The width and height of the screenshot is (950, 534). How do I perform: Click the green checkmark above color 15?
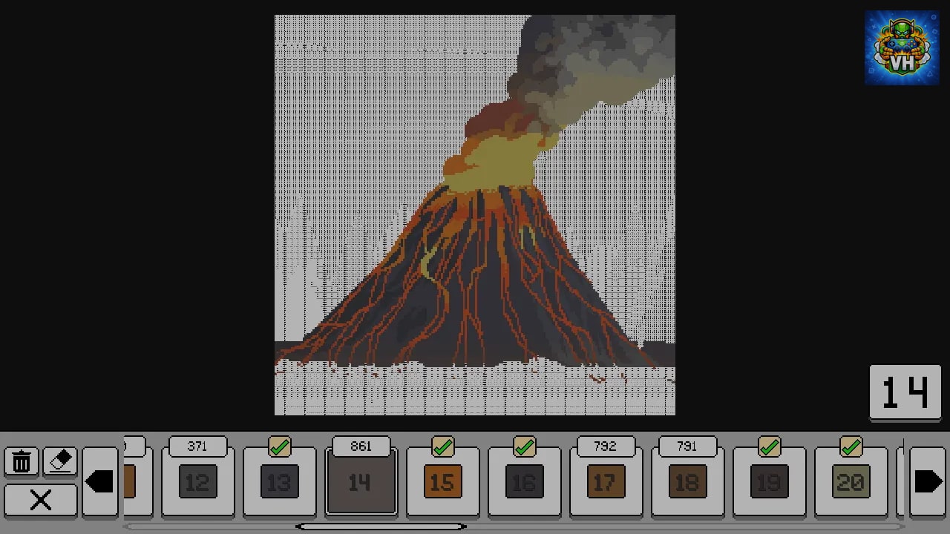[443, 446]
